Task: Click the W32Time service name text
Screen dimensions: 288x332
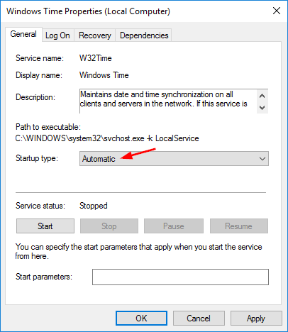Action: click(x=95, y=58)
